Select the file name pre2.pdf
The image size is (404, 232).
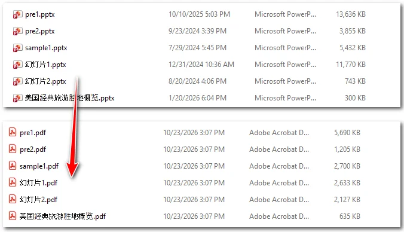(33, 149)
